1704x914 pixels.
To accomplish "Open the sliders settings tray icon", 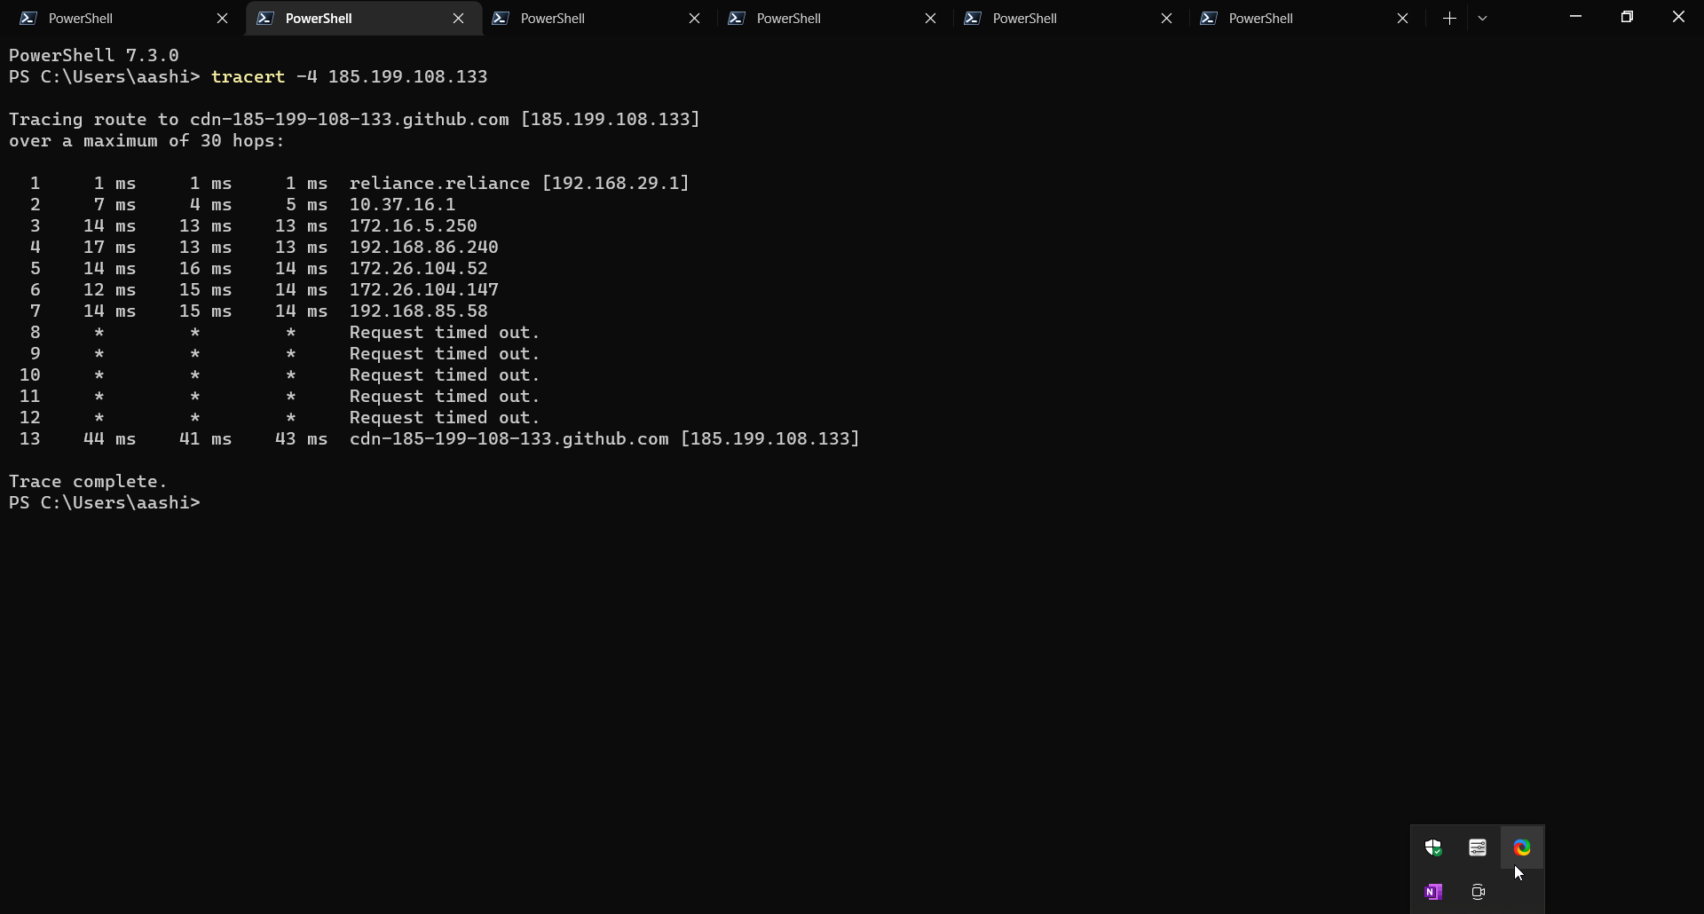I will (1478, 848).
